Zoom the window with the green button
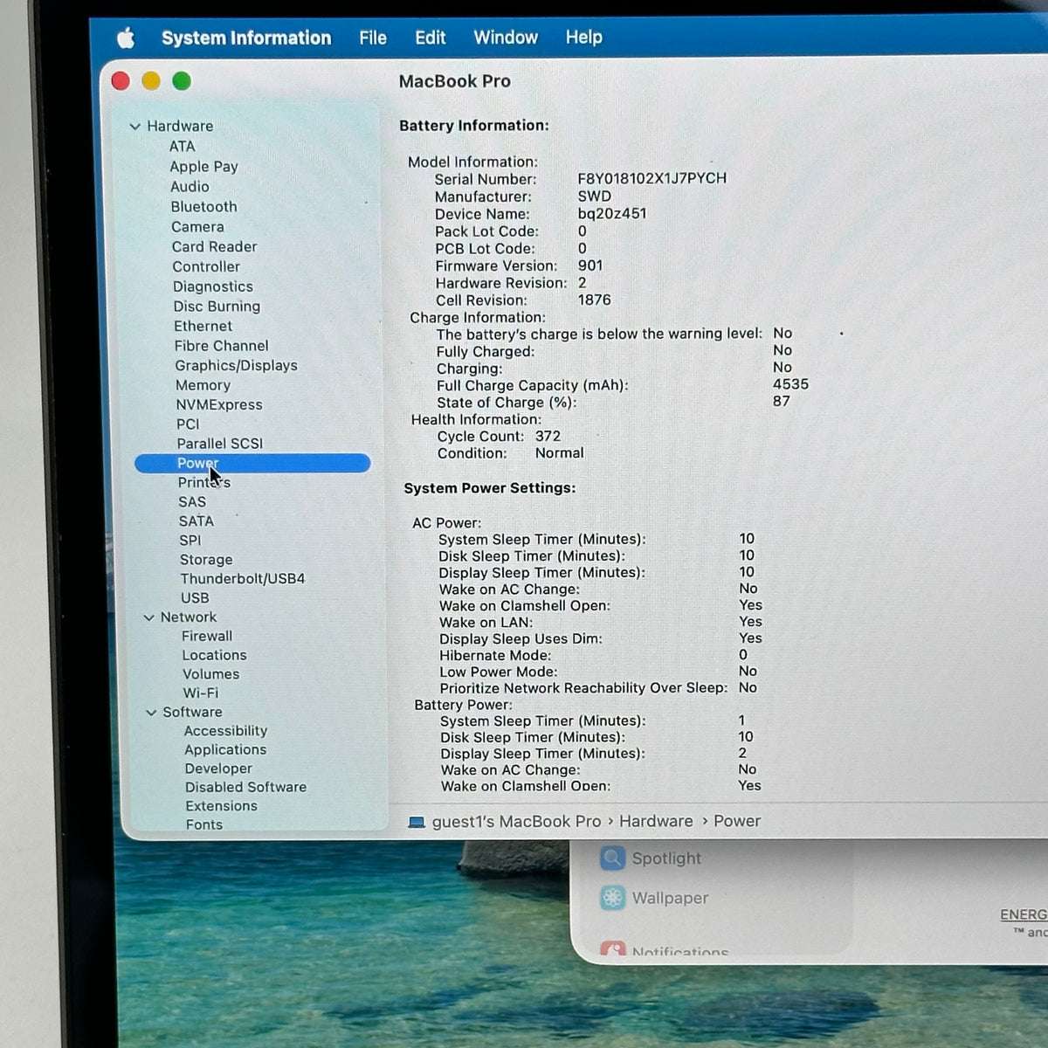1048x1048 pixels. 182,81
